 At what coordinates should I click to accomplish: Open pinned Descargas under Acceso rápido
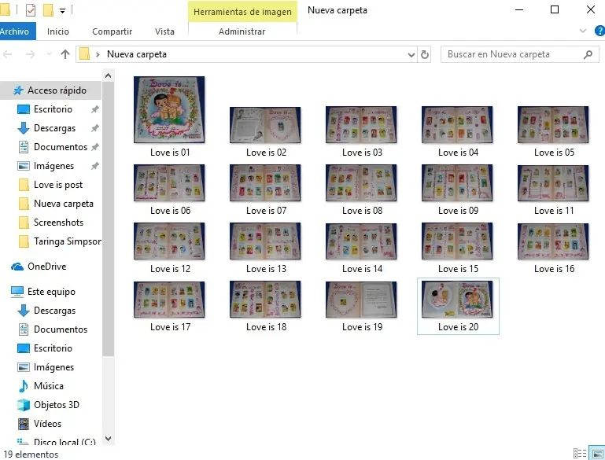[x=54, y=128]
